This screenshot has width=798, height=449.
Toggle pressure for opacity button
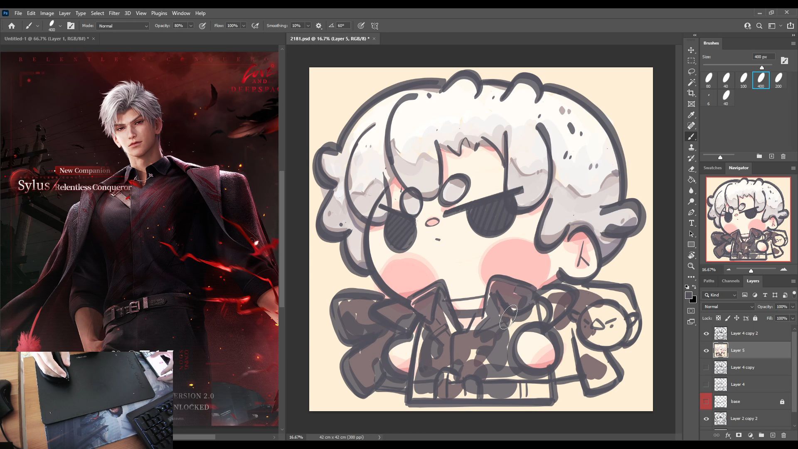202,26
